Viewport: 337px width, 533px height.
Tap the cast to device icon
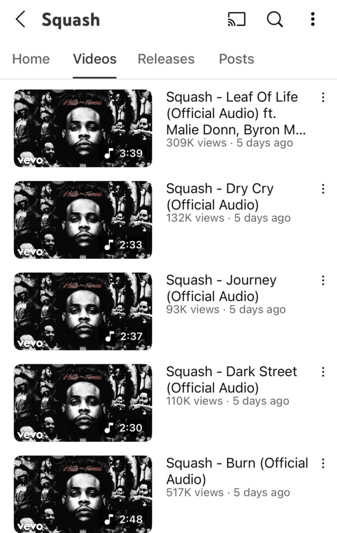(x=236, y=19)
